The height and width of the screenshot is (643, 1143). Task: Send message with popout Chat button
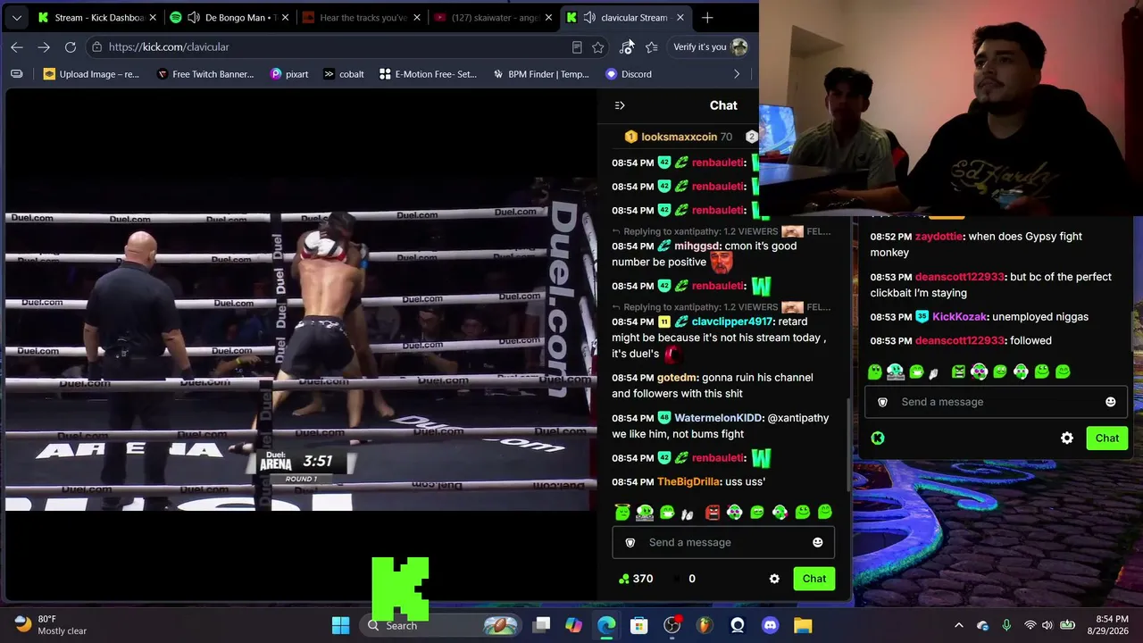point(1107,438)
